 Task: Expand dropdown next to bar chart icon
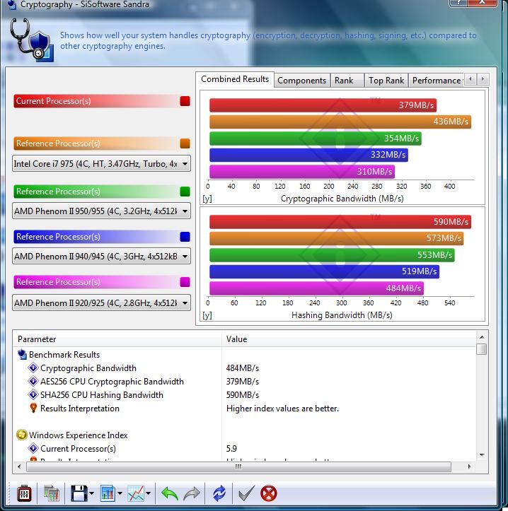(120, 493)
